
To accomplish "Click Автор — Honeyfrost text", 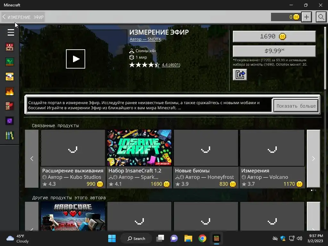I will [x=209, y=177].
